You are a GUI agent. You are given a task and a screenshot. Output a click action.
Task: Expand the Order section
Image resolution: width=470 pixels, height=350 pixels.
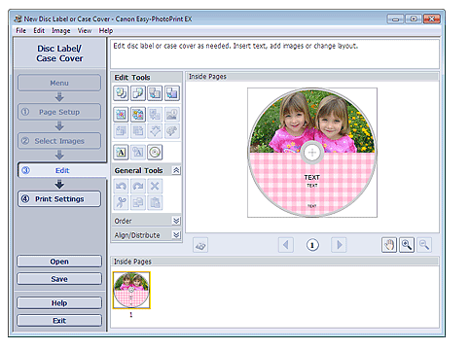[x=176, y=221]
